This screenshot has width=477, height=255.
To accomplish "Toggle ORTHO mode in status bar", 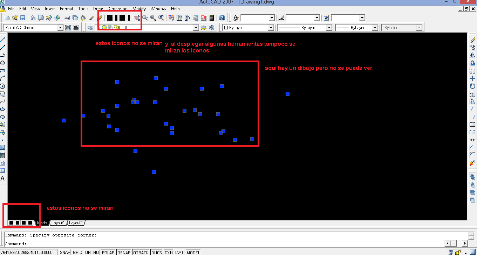I will click(x=92, y=252).
